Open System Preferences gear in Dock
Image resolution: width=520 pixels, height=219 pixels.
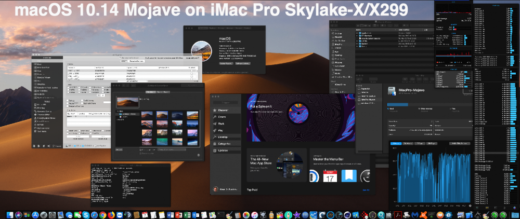tap(52, 215)
